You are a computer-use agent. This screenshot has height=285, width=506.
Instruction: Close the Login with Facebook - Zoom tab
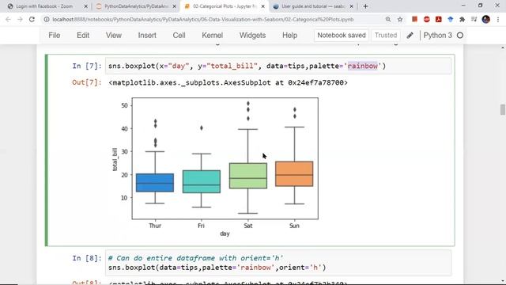85,6
